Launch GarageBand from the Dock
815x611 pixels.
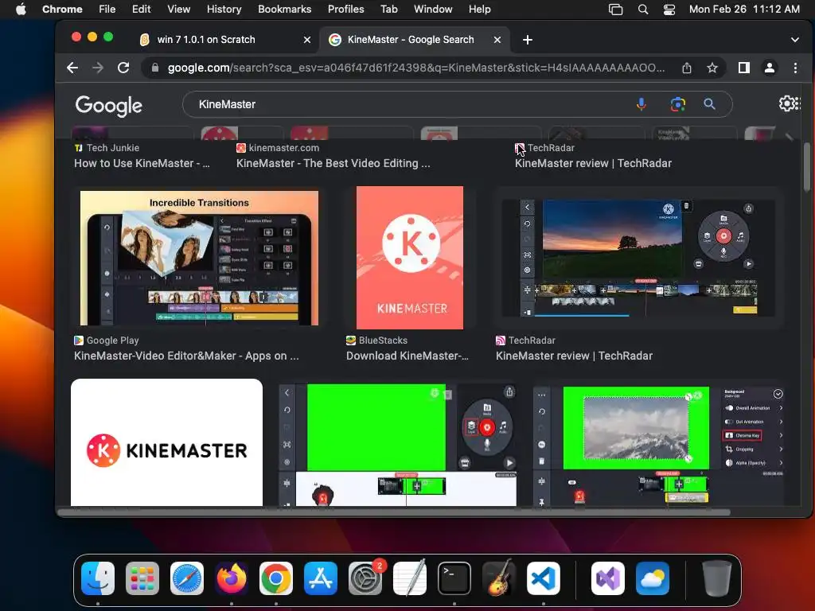coord(499,578)
